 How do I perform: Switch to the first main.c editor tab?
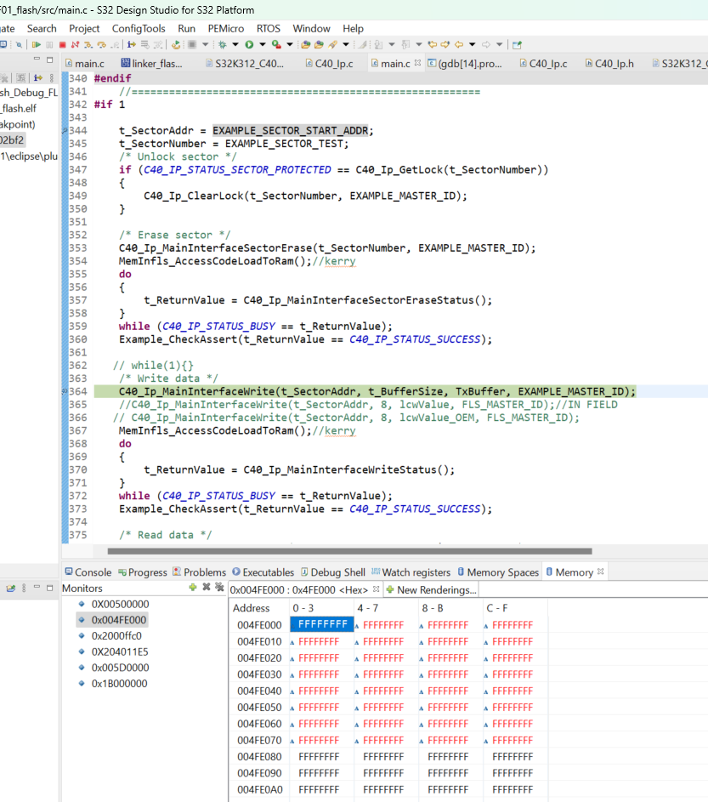point(85,64)
